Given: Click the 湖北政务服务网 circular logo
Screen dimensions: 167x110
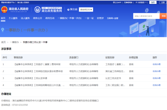Looking at the screenshot, I should [x=37, y=10].
